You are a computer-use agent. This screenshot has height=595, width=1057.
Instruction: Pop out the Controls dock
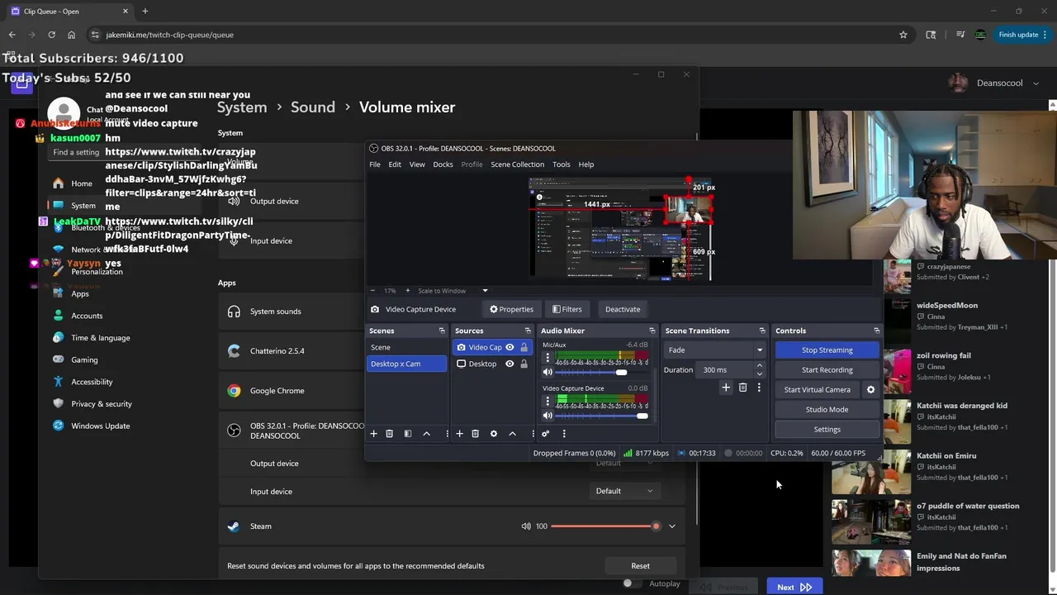point(876,331)
